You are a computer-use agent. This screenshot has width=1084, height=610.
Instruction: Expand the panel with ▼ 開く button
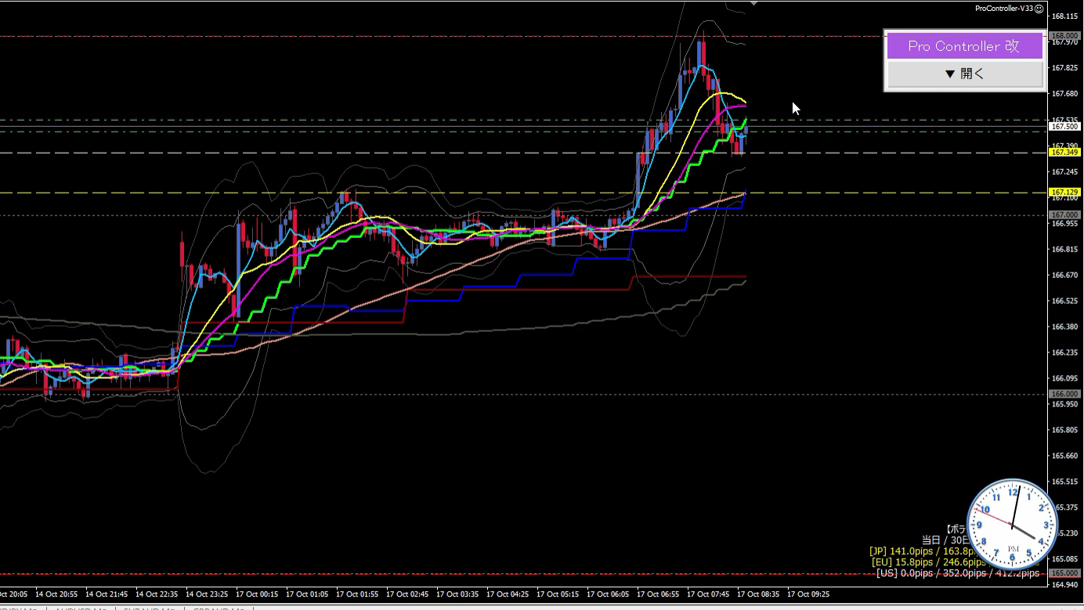pos(964,74)
